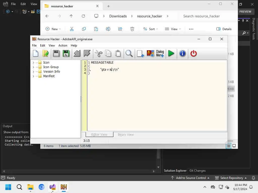Viewport: 258px width, 193px height.
Task: Open Resource Hacker View menu
Action: point(52,45)
